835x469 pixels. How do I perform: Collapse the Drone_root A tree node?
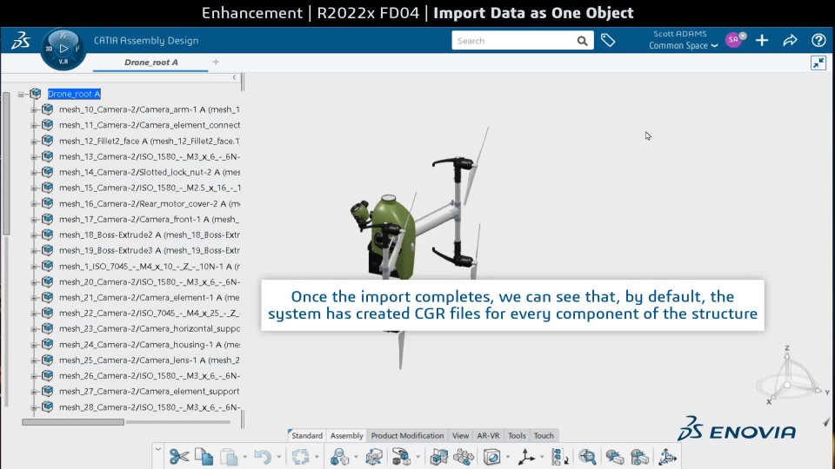click(x=21, y=94)
